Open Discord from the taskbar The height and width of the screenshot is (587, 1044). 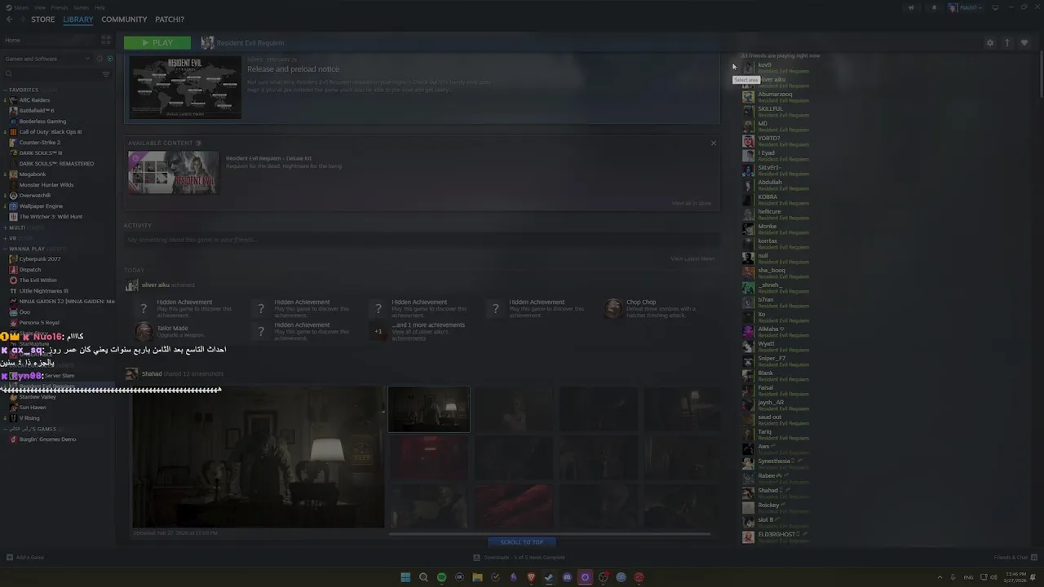567,577
